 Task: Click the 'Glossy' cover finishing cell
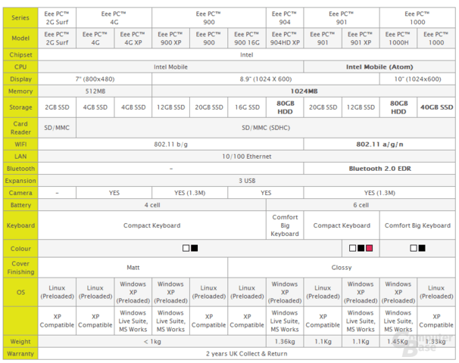click(342, 268)
